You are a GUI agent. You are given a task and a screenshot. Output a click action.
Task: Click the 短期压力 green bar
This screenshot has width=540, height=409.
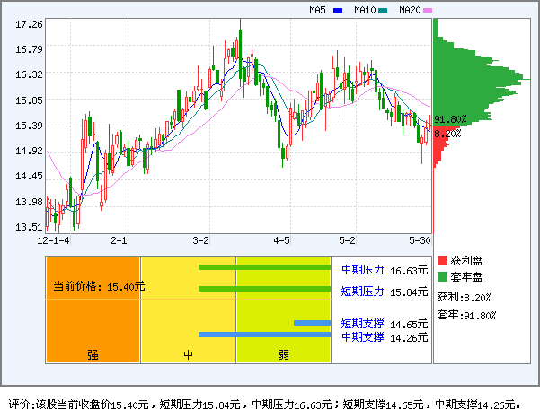(x=264, y=289)
